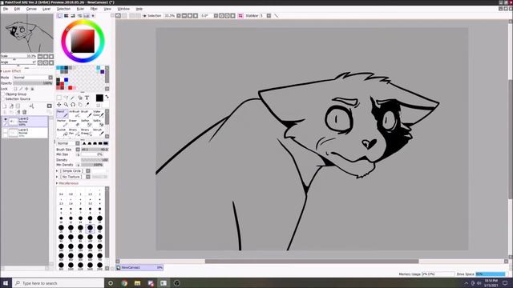This screenshot has height=288, width=513.
Task: Choose the AirBrush tool
Action: 75,114
